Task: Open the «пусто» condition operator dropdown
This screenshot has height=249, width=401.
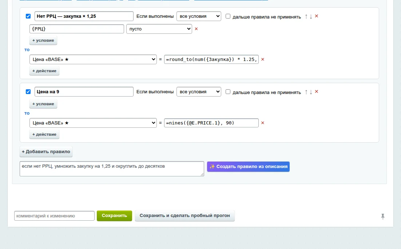Action: (159, 29)
